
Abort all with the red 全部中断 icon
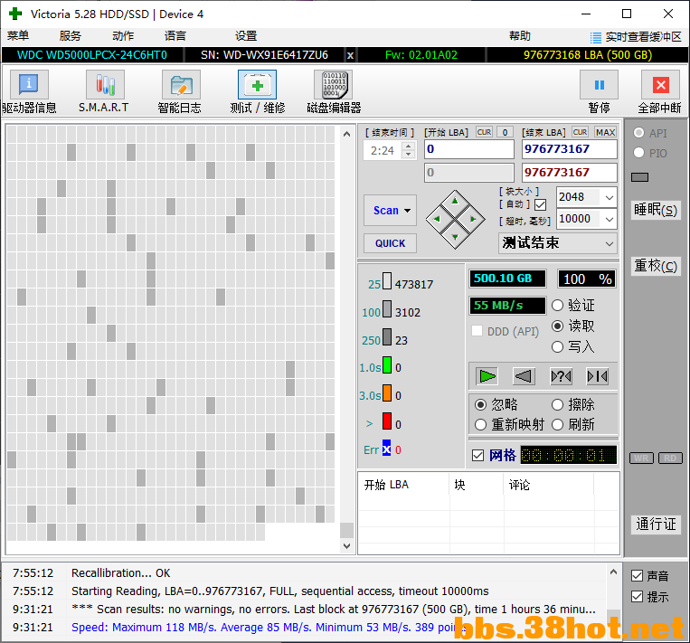click(x=660, y=85)
